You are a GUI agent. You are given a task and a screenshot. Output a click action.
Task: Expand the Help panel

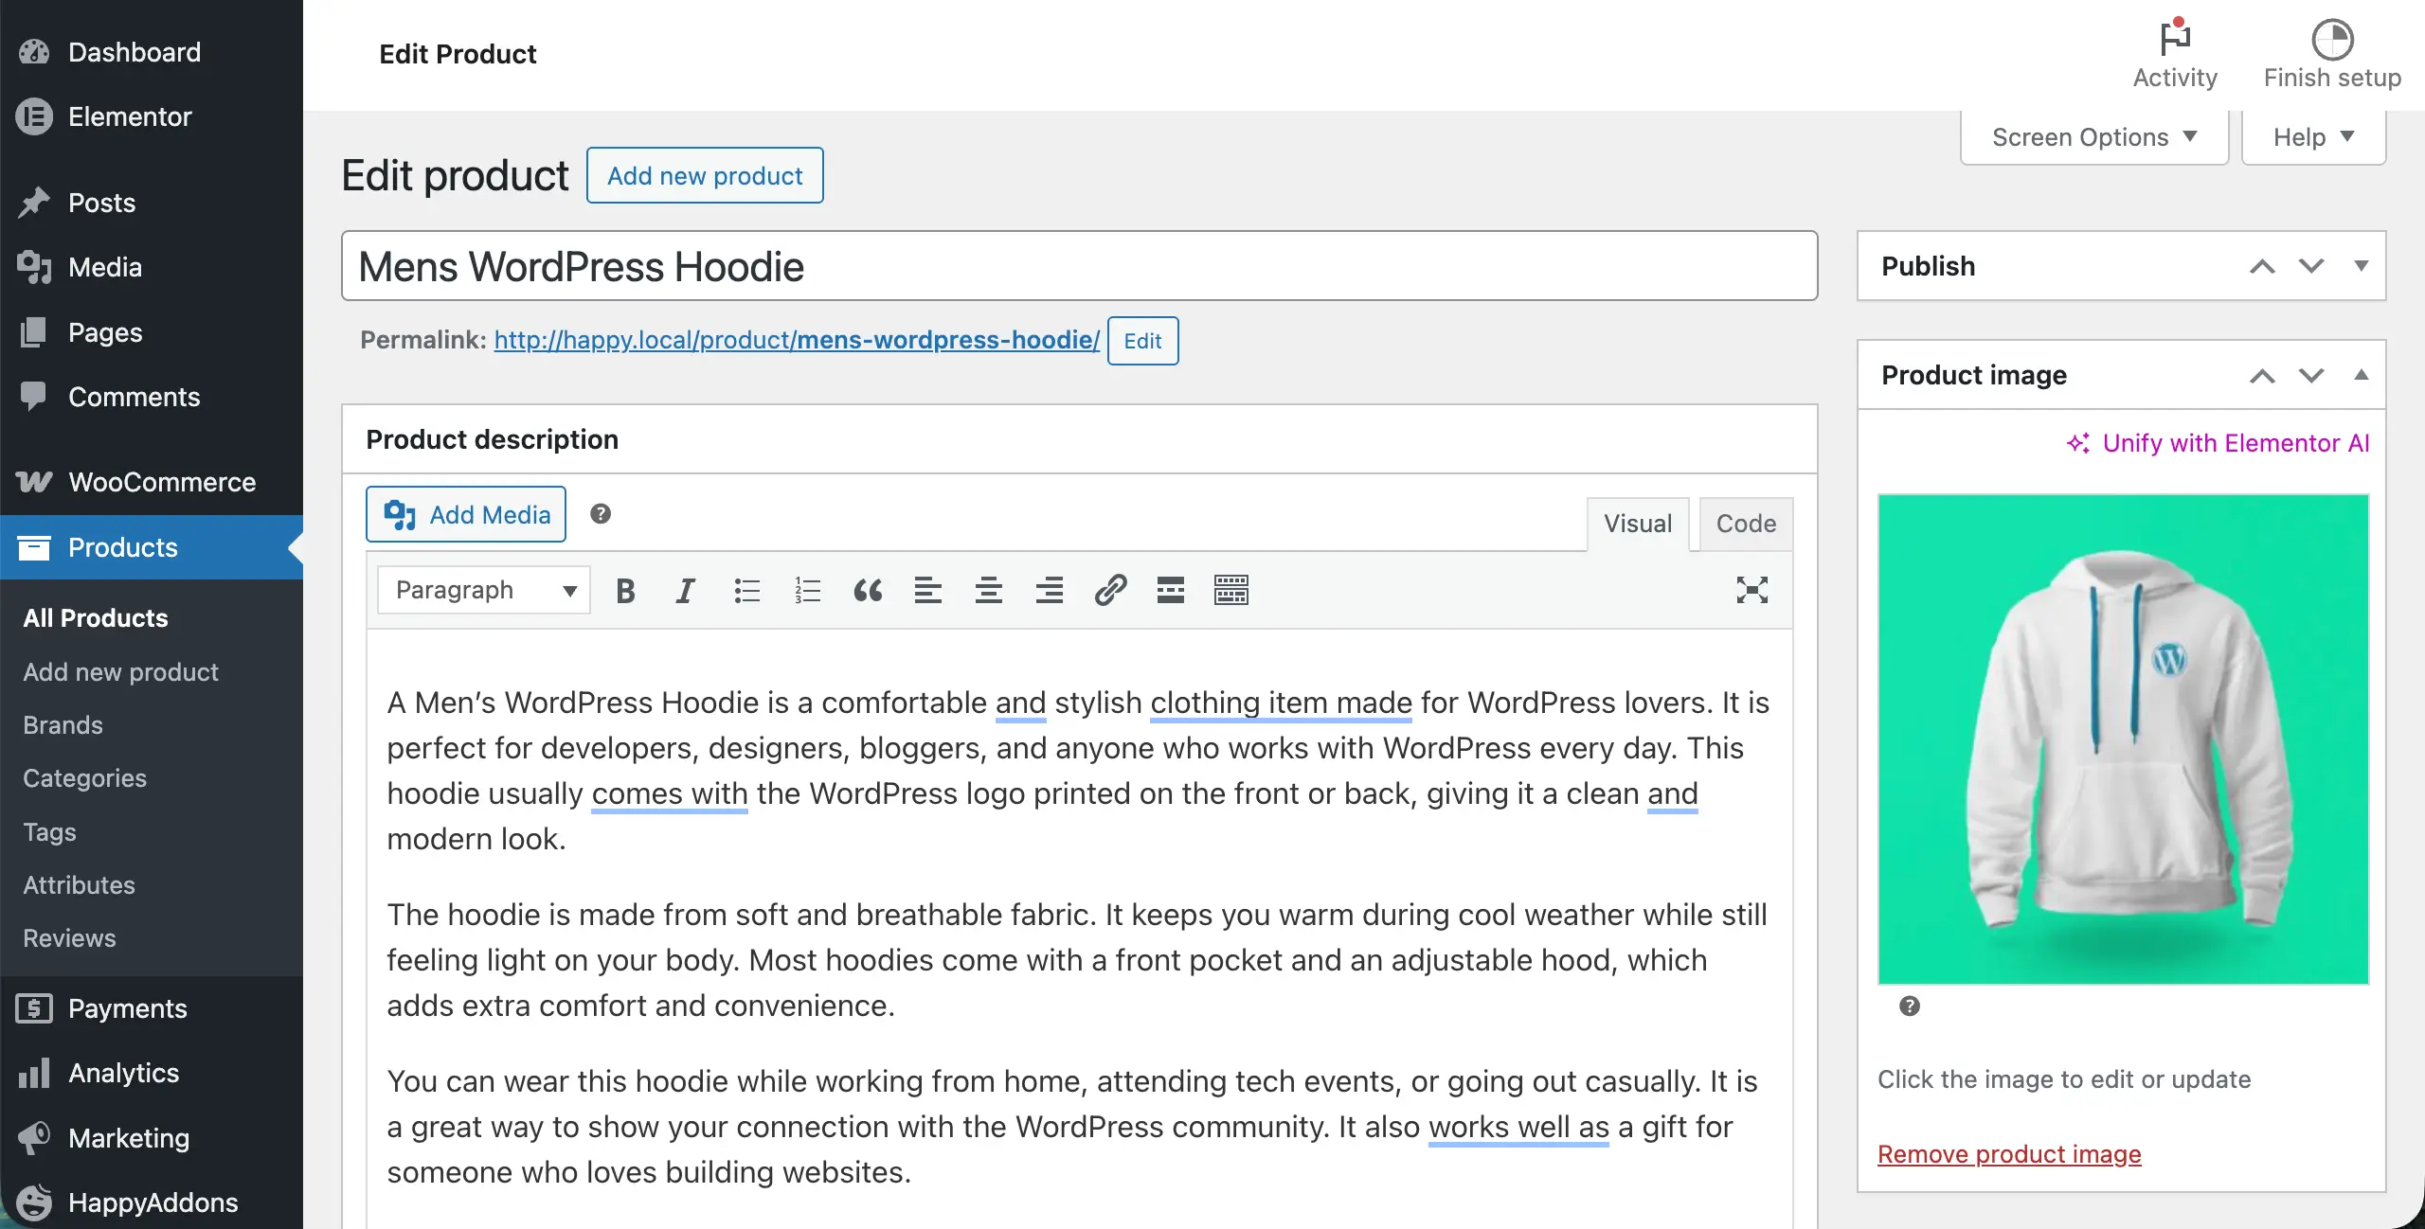pyautogui.click(x=2313, y=137)
